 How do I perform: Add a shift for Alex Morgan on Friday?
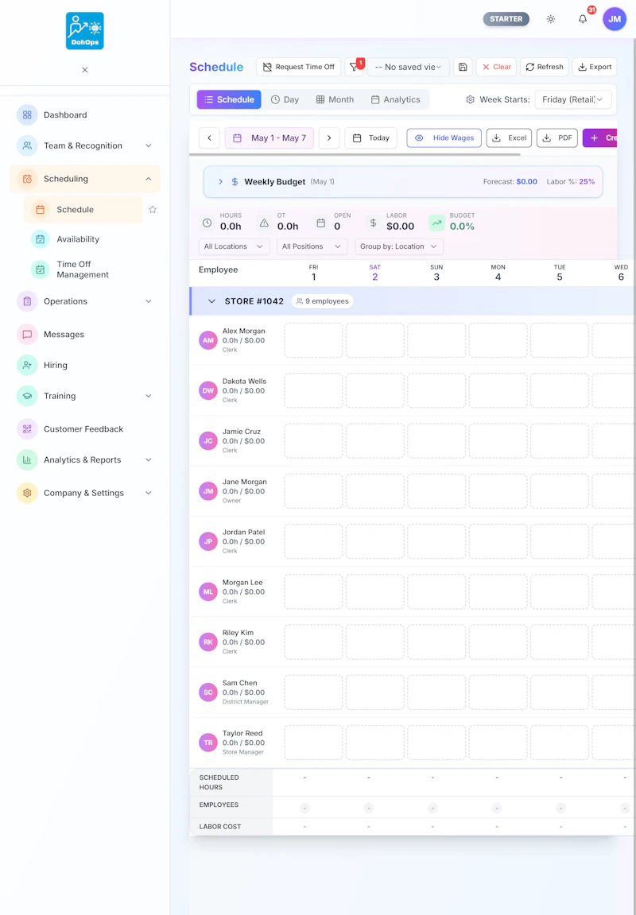[313, 341]
